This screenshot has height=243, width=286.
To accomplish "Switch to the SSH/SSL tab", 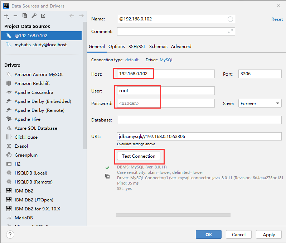I will (x=137, y=47).
